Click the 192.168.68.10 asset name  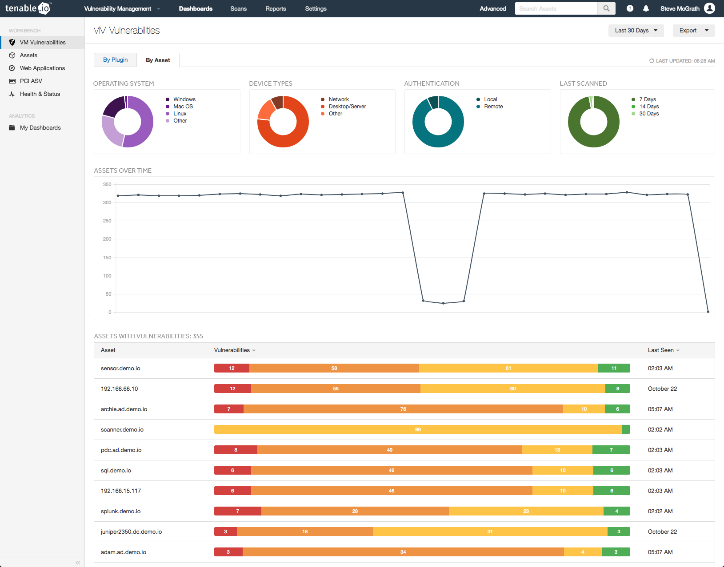(x=119, y=389)
